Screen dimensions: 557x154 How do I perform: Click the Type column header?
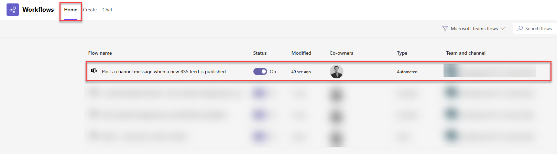pos(402,53)
